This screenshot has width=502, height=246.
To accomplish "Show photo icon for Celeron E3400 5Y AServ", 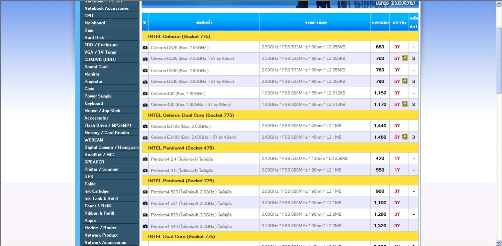I will [x=145, y=137].
